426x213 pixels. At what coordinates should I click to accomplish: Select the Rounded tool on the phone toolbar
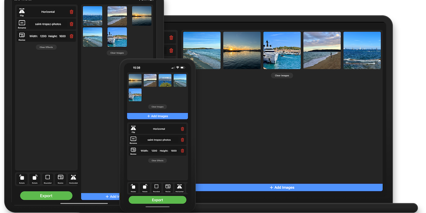click(156, 188)
